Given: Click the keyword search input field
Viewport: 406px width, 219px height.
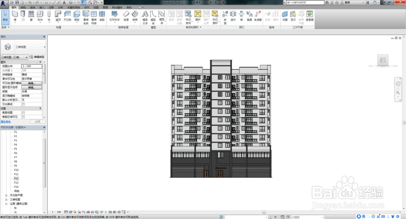Looking at the screenshot, I should 305,2.
